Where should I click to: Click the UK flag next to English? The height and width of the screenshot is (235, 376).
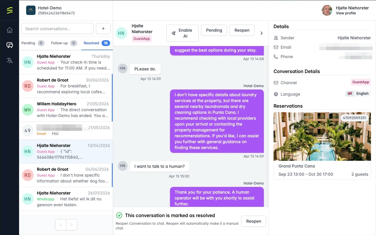(350, 94)
